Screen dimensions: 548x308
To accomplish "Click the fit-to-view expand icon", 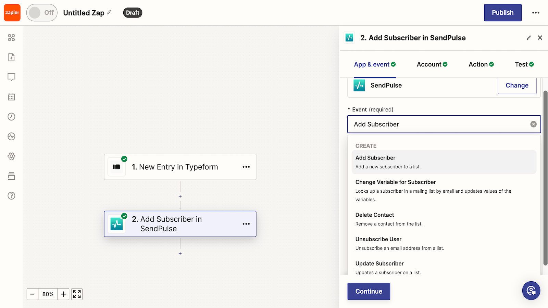I will [77, 294].
